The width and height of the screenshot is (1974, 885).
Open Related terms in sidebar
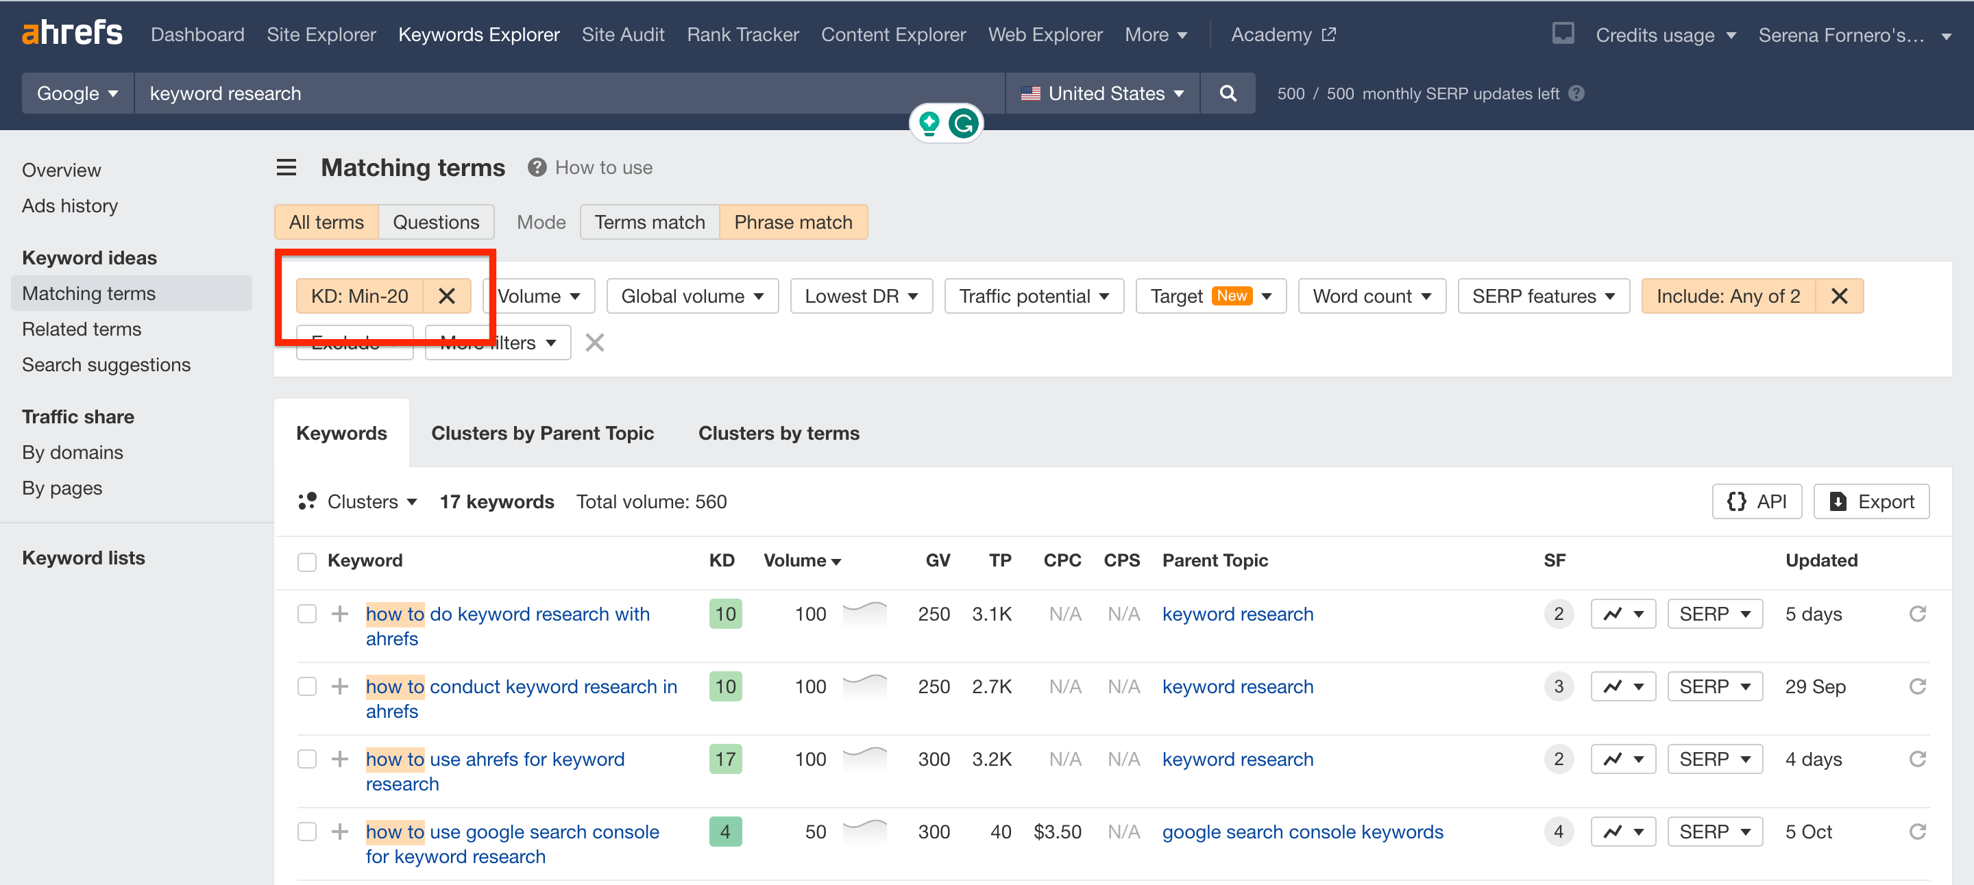click(x=82, y=329)
